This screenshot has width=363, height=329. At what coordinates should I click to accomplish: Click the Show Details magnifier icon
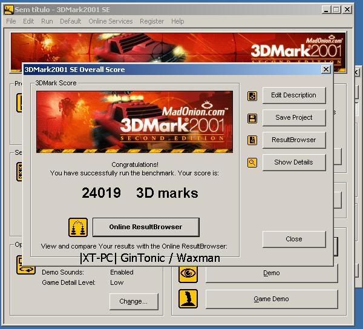[252, 163]
